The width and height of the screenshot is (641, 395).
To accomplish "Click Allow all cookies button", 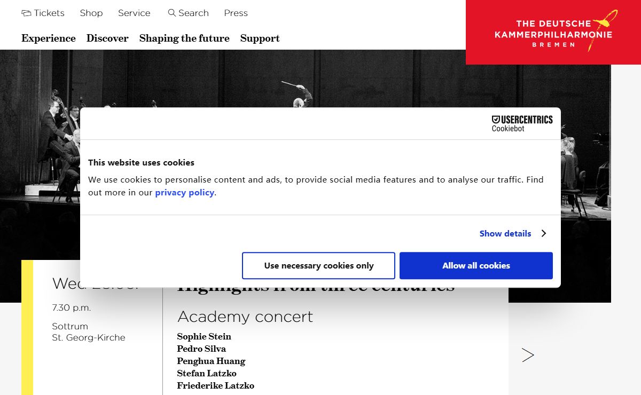I will click(476, 266).
